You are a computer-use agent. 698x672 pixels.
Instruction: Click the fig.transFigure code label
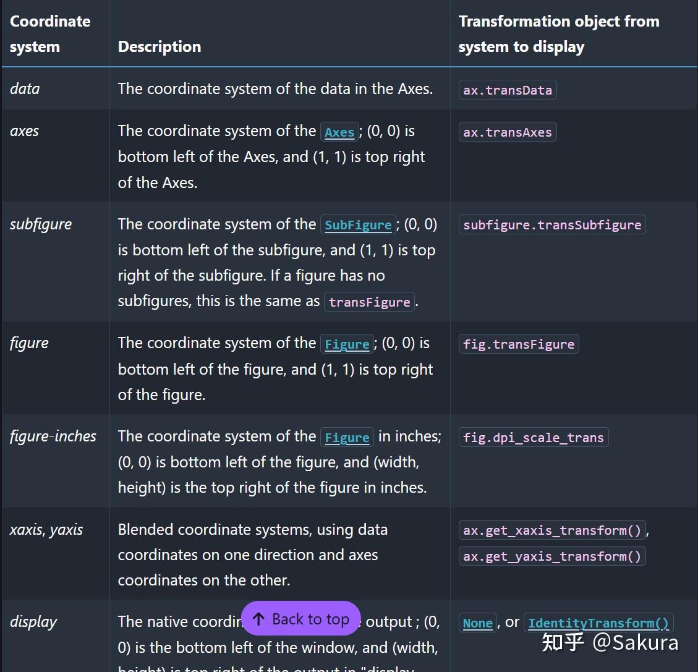[x=519, y=344]
